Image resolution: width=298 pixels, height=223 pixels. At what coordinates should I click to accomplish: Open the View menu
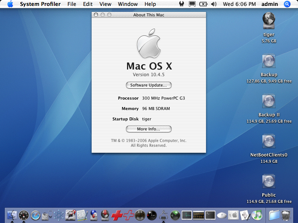[x=105, y=4]
